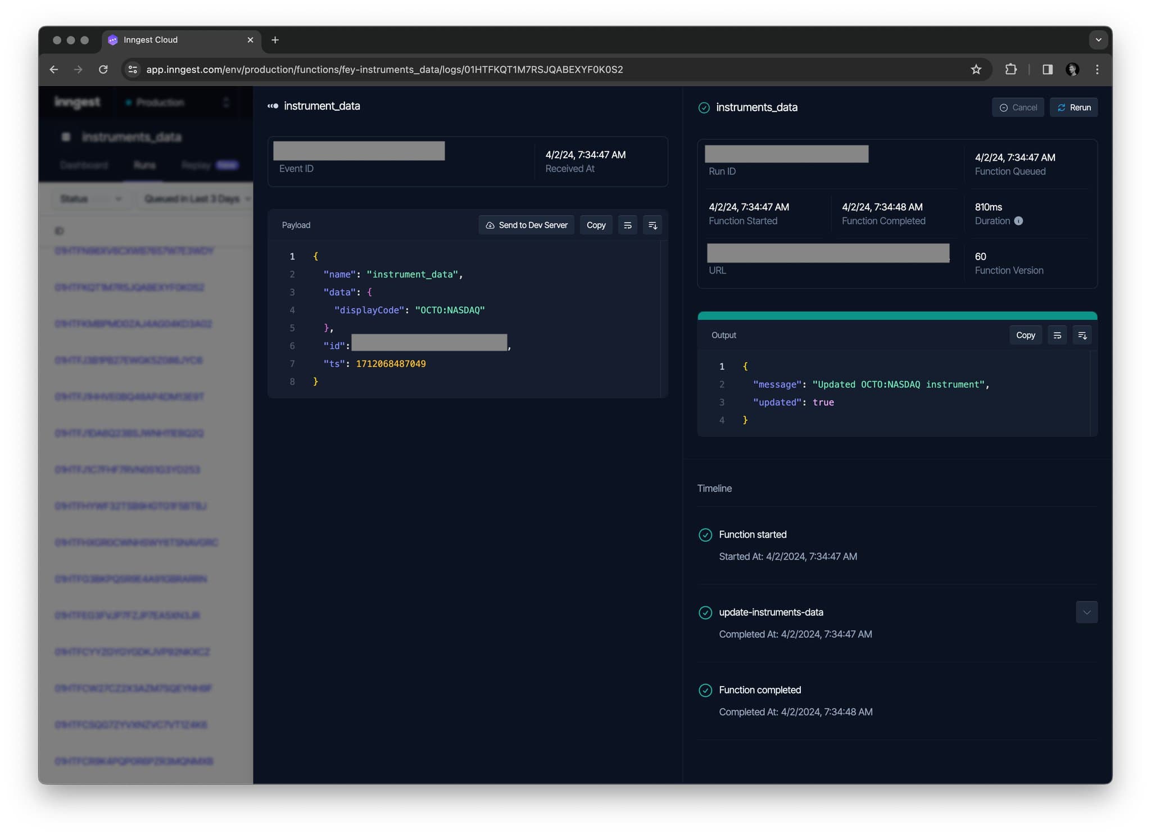Bookmark the page with the star icon
The height and width of the screenshot is (835, 1151).
pos(976,69)
